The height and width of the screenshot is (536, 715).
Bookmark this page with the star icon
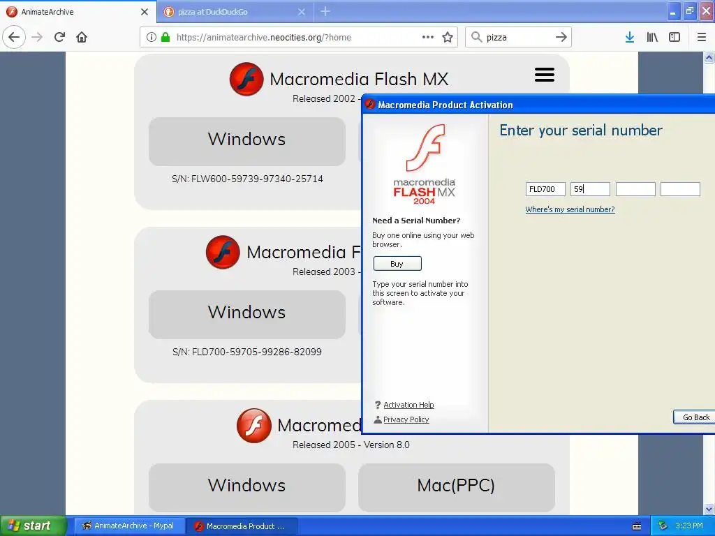tap(448, 37)
